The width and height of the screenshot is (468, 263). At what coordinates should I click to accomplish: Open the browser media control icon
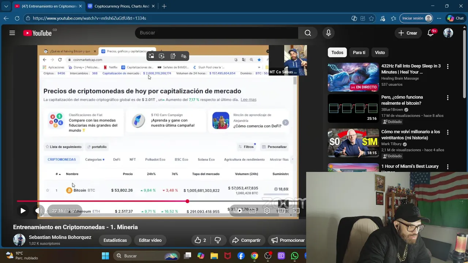click(x=382, y=18)
